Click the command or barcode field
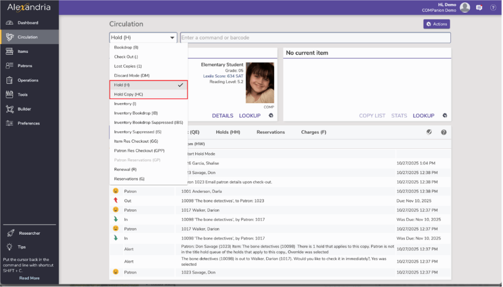 coord(315,37)
